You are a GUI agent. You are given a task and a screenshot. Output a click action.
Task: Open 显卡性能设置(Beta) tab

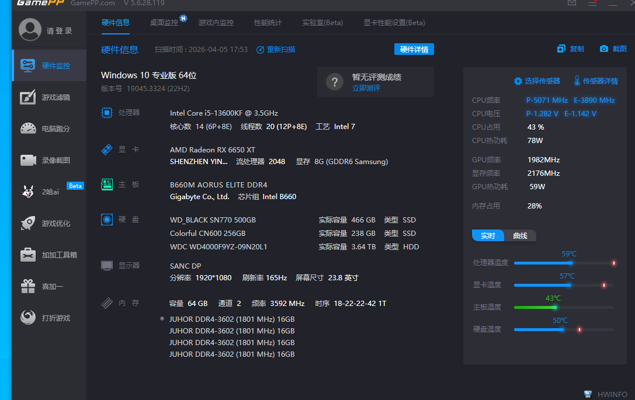tap(394, 23)
